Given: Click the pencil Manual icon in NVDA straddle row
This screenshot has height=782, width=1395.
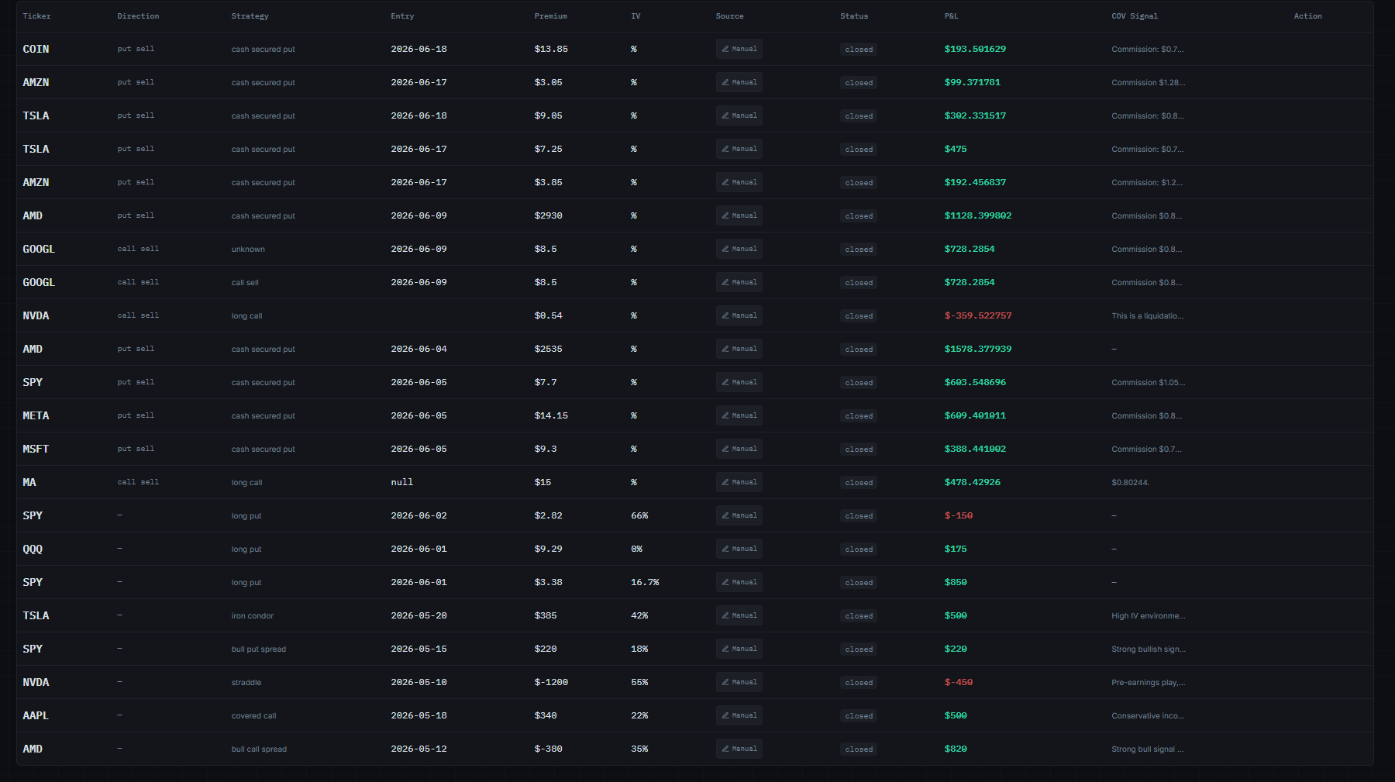Looking at the screenshot, I should coord(725,682).
